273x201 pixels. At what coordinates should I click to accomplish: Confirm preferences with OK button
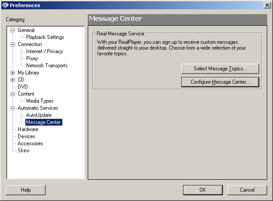[203, 190]
